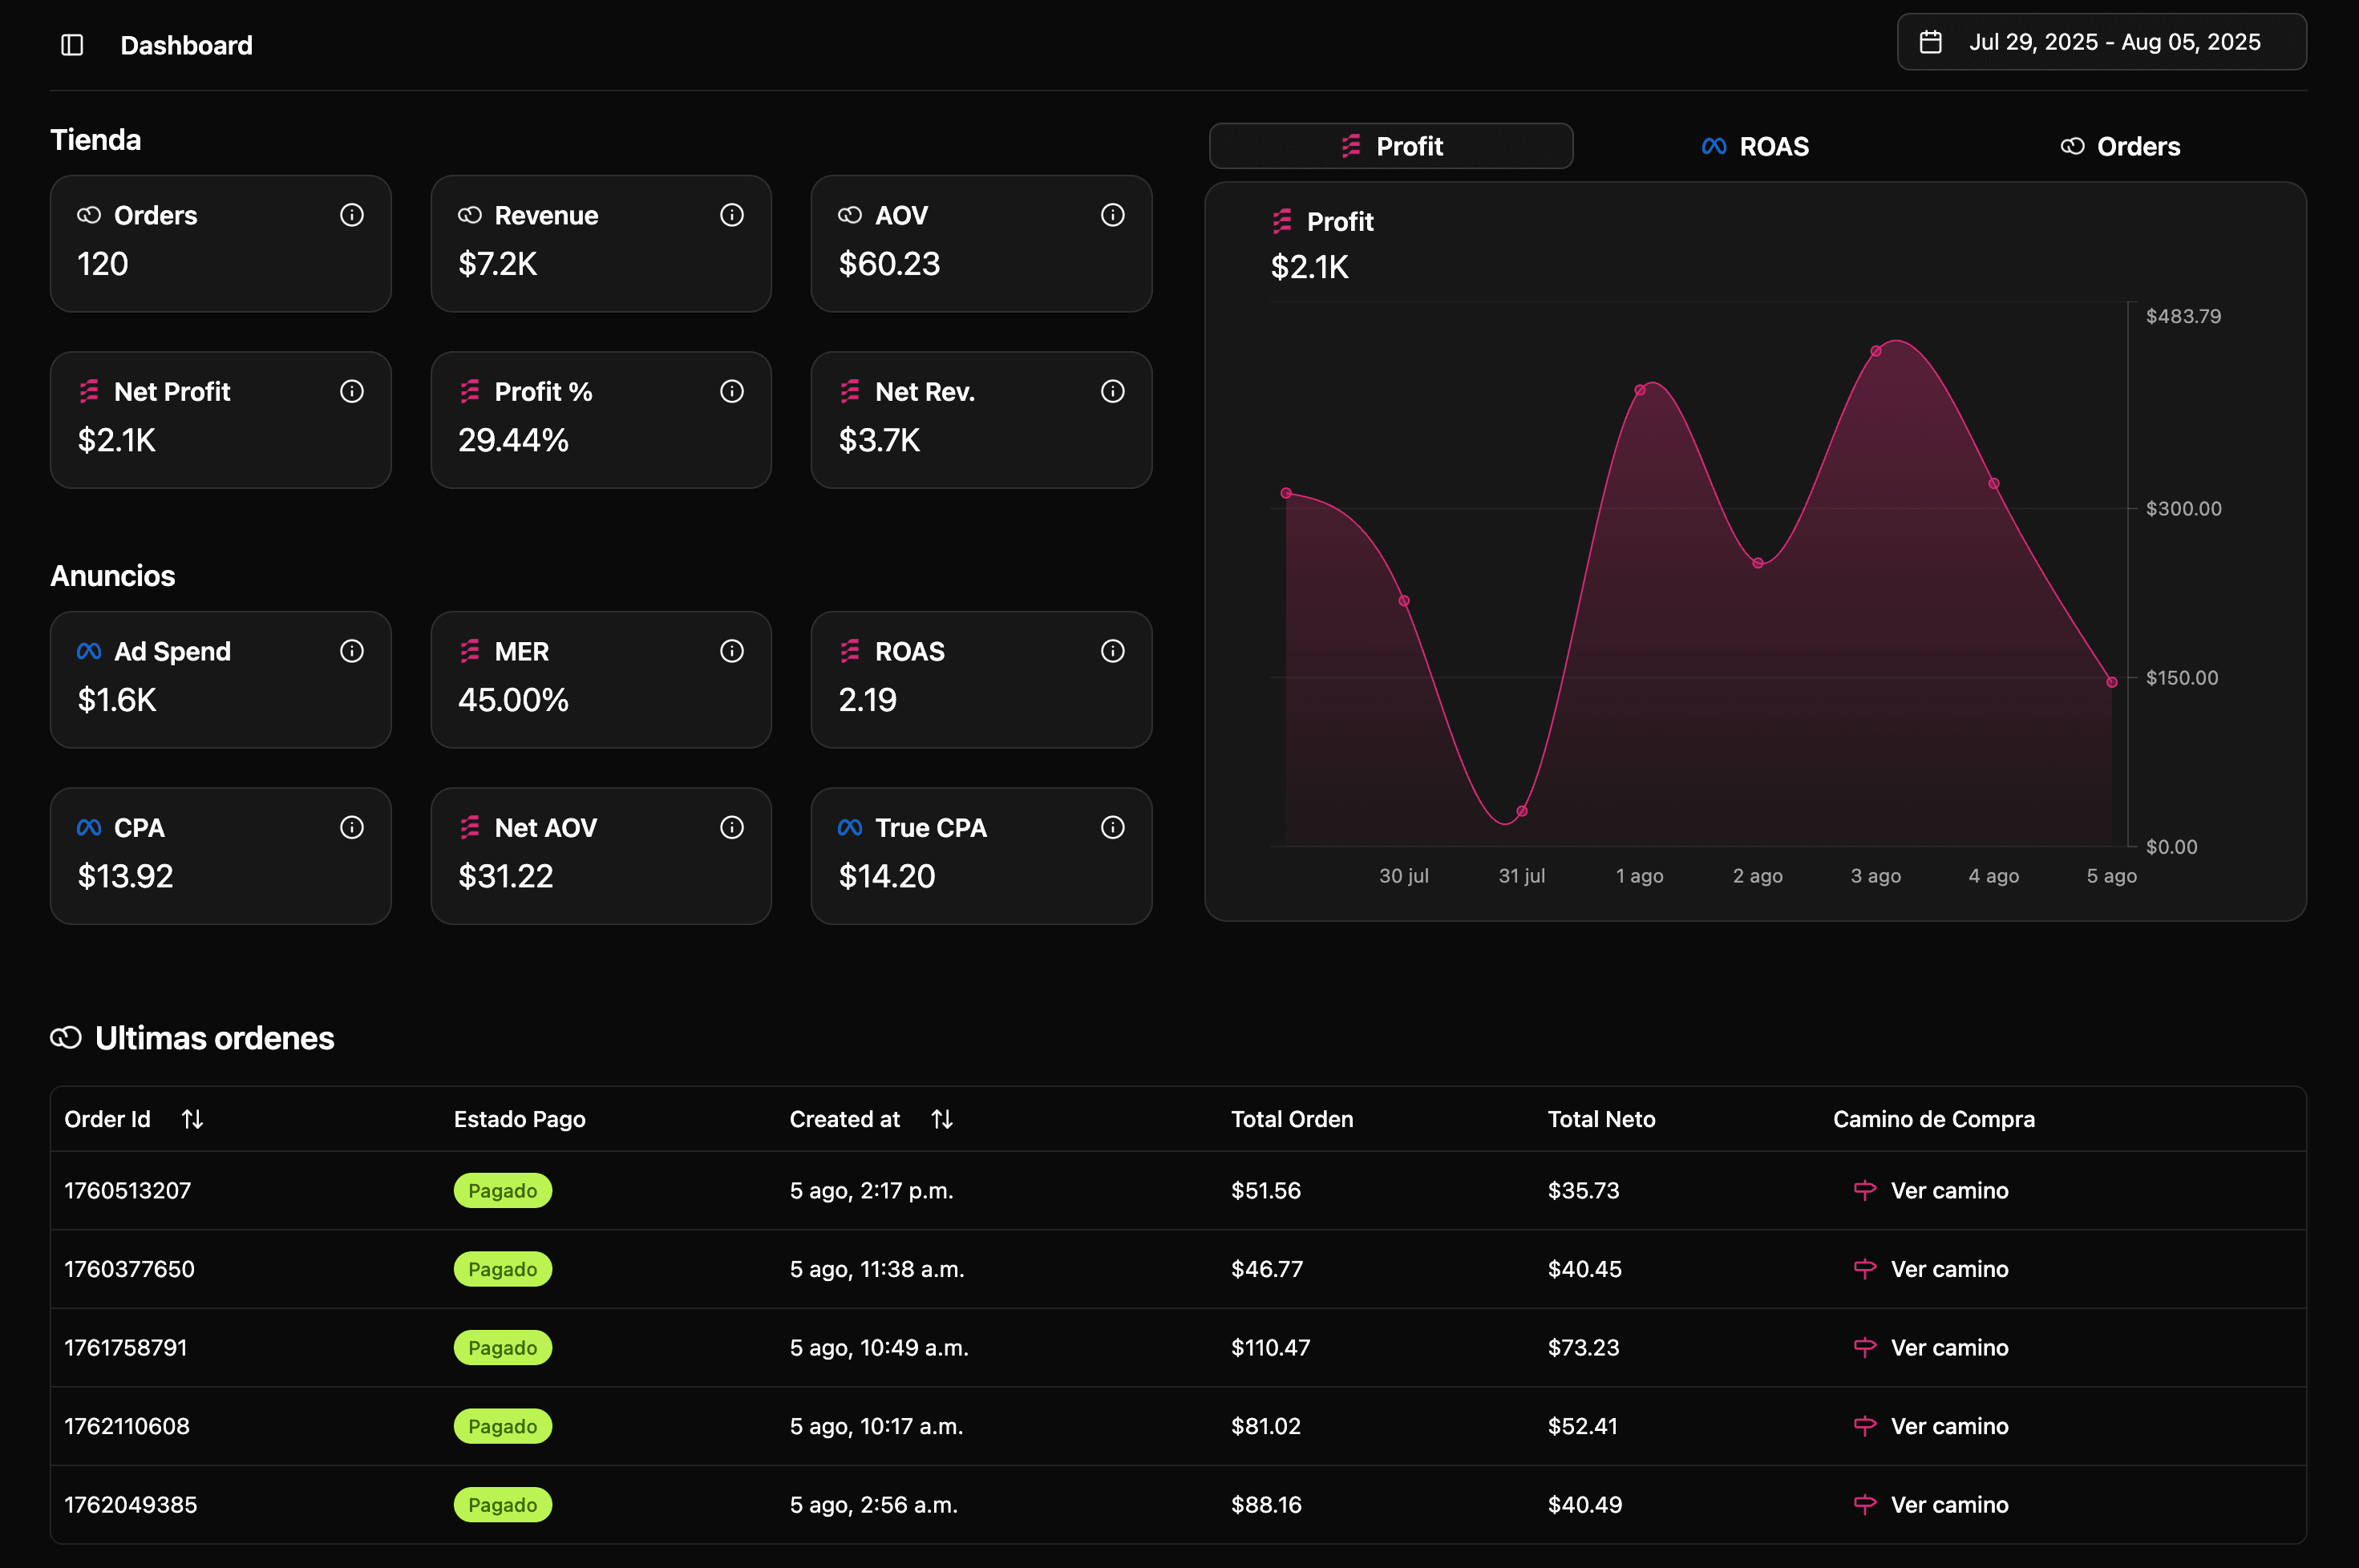Click the flag icon beside the first Ver camino
Viewport: 2359px width, 1568px height.
coord(1866,1190)
